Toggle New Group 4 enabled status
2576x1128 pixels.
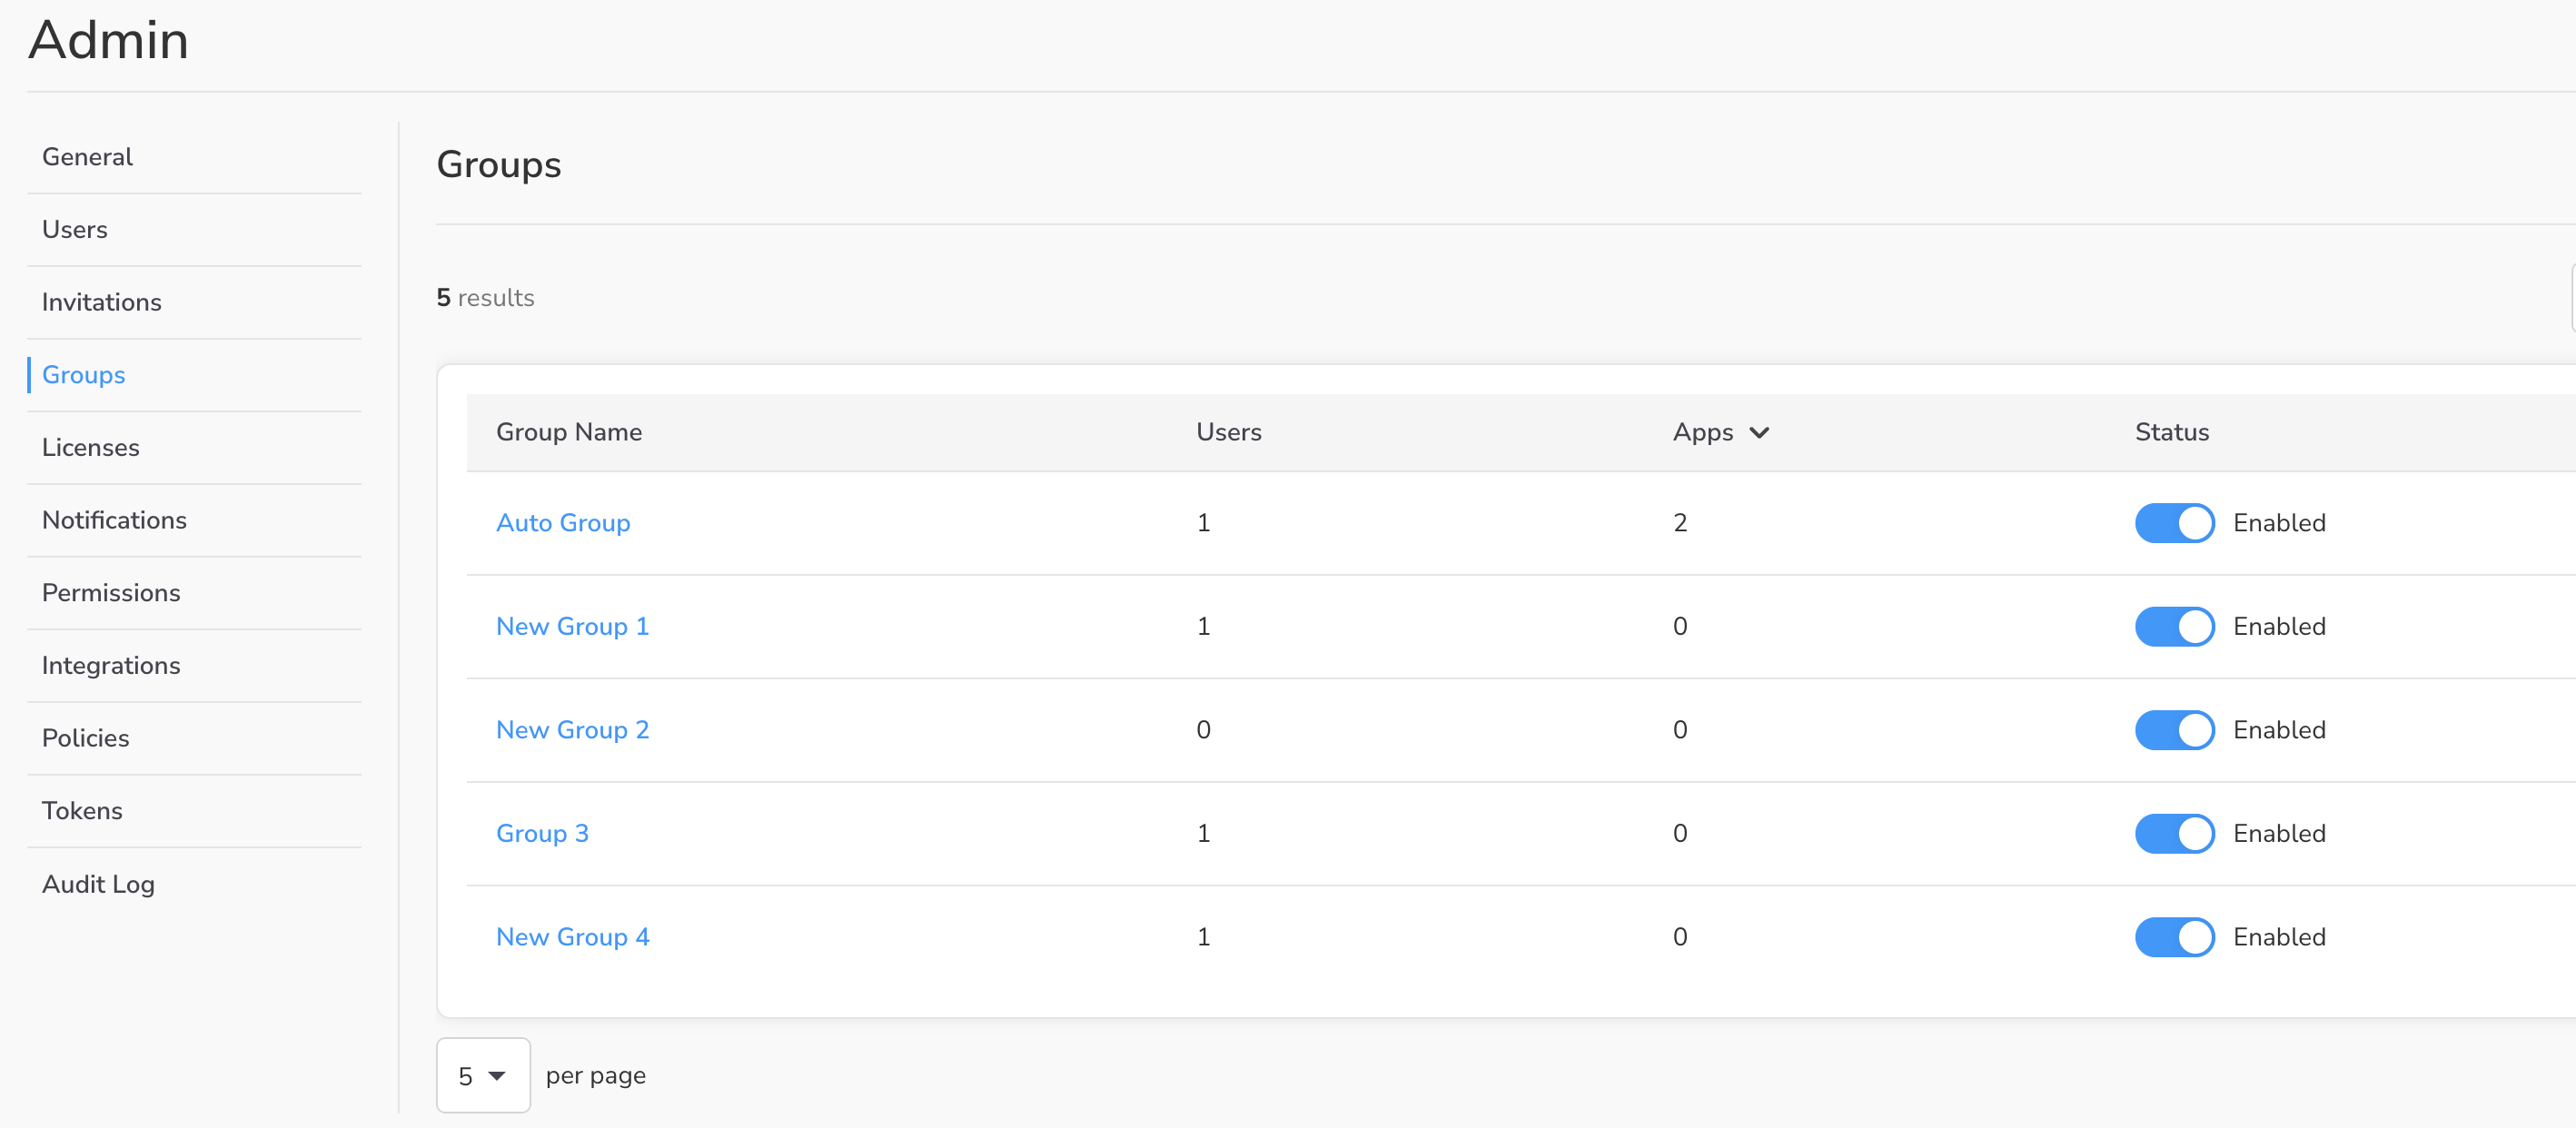tap(2175, 937)
